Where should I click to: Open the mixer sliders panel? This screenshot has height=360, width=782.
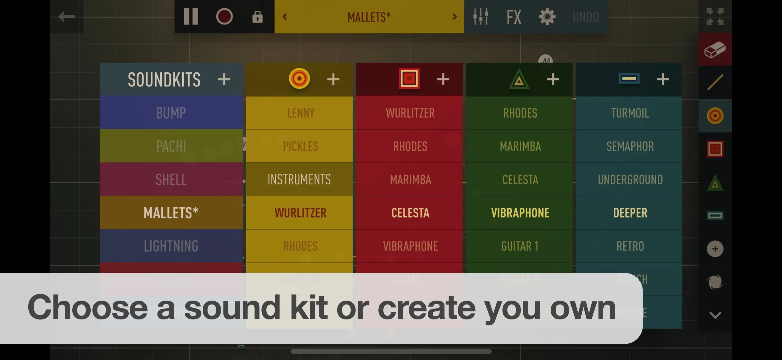[x=480, y=17]
